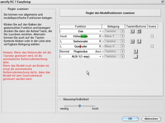Click the empty key button for AUX-1
This screenshot has height=123, width=165.
click(135, 56)
